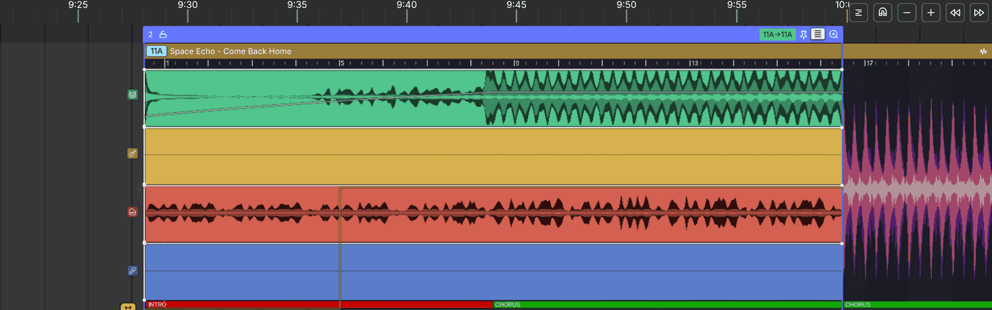Click the piano stem icon

click(x=132, y=212)
